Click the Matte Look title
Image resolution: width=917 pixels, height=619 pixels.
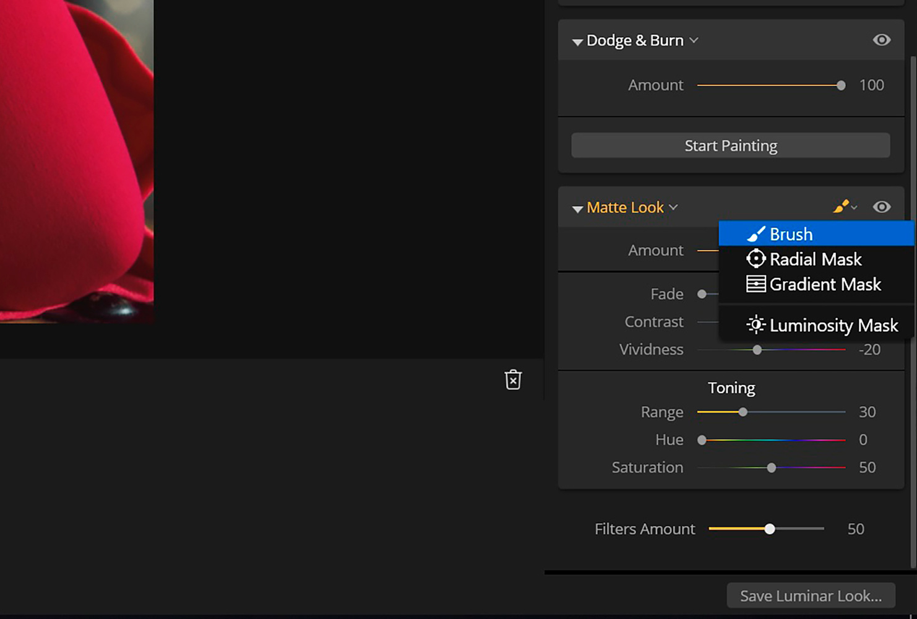625,207
